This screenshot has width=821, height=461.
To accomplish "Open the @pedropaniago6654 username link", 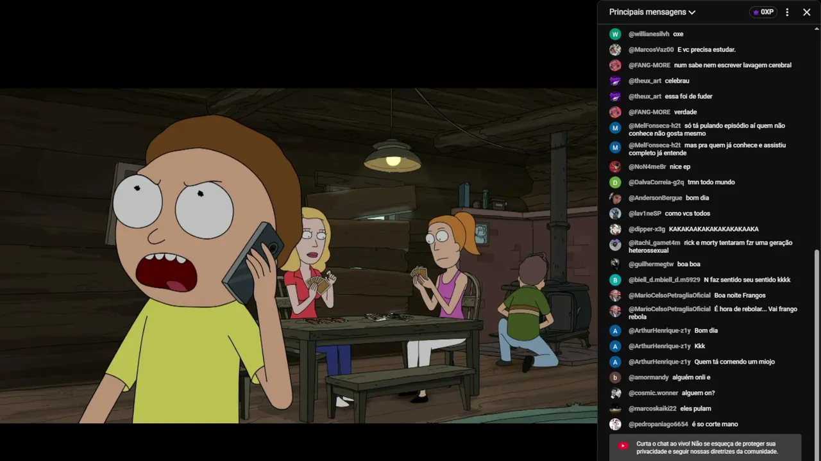I will (658, 424).
